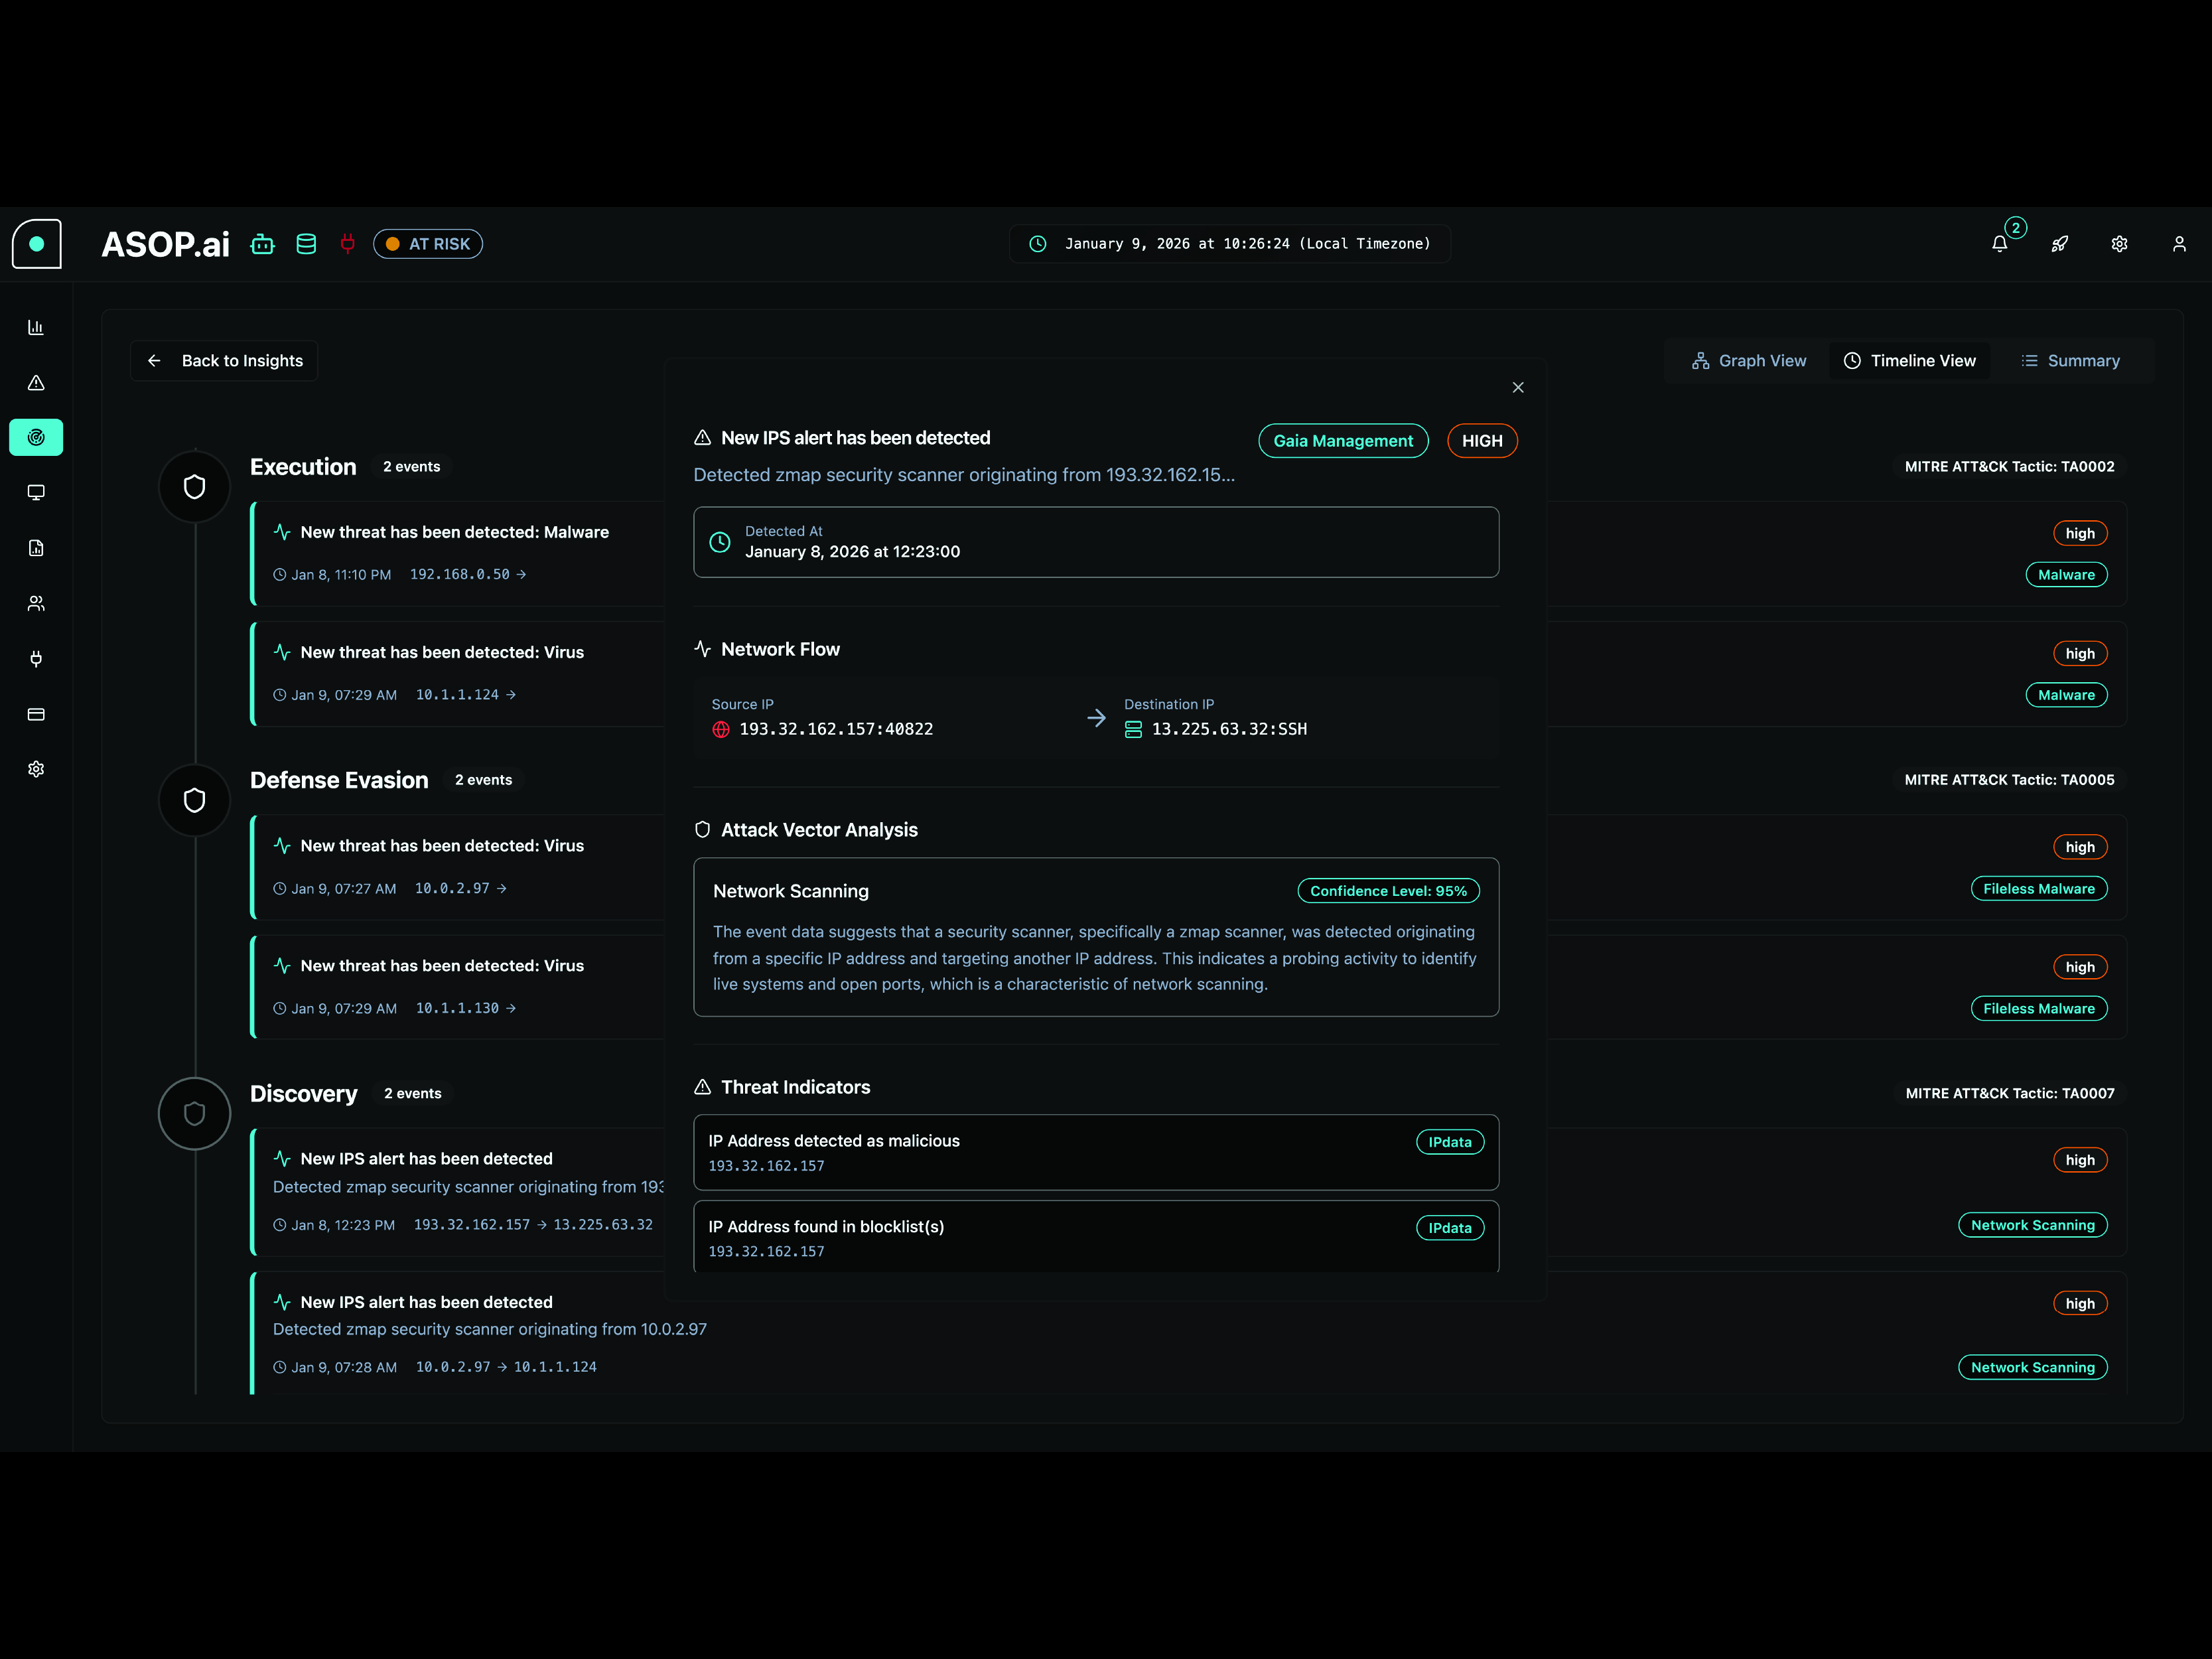Click the red plug connection icon in header
Image resolution: width=2212 pixels, height=1659 pixels.
tap(347, 243)
